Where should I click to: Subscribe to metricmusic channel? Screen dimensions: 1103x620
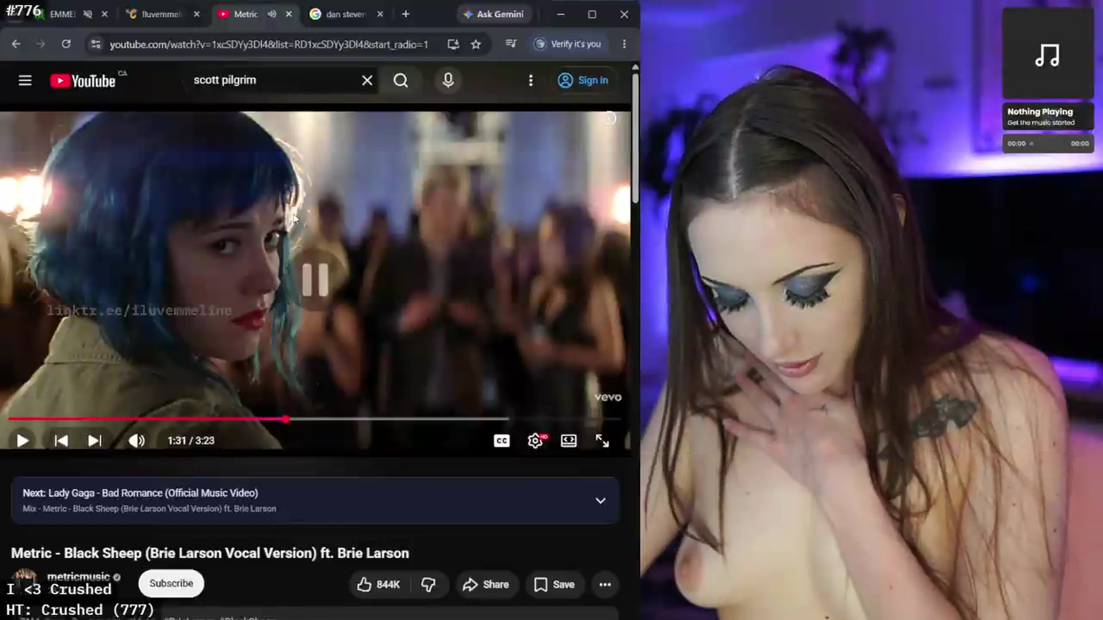(x=171, y=583)
